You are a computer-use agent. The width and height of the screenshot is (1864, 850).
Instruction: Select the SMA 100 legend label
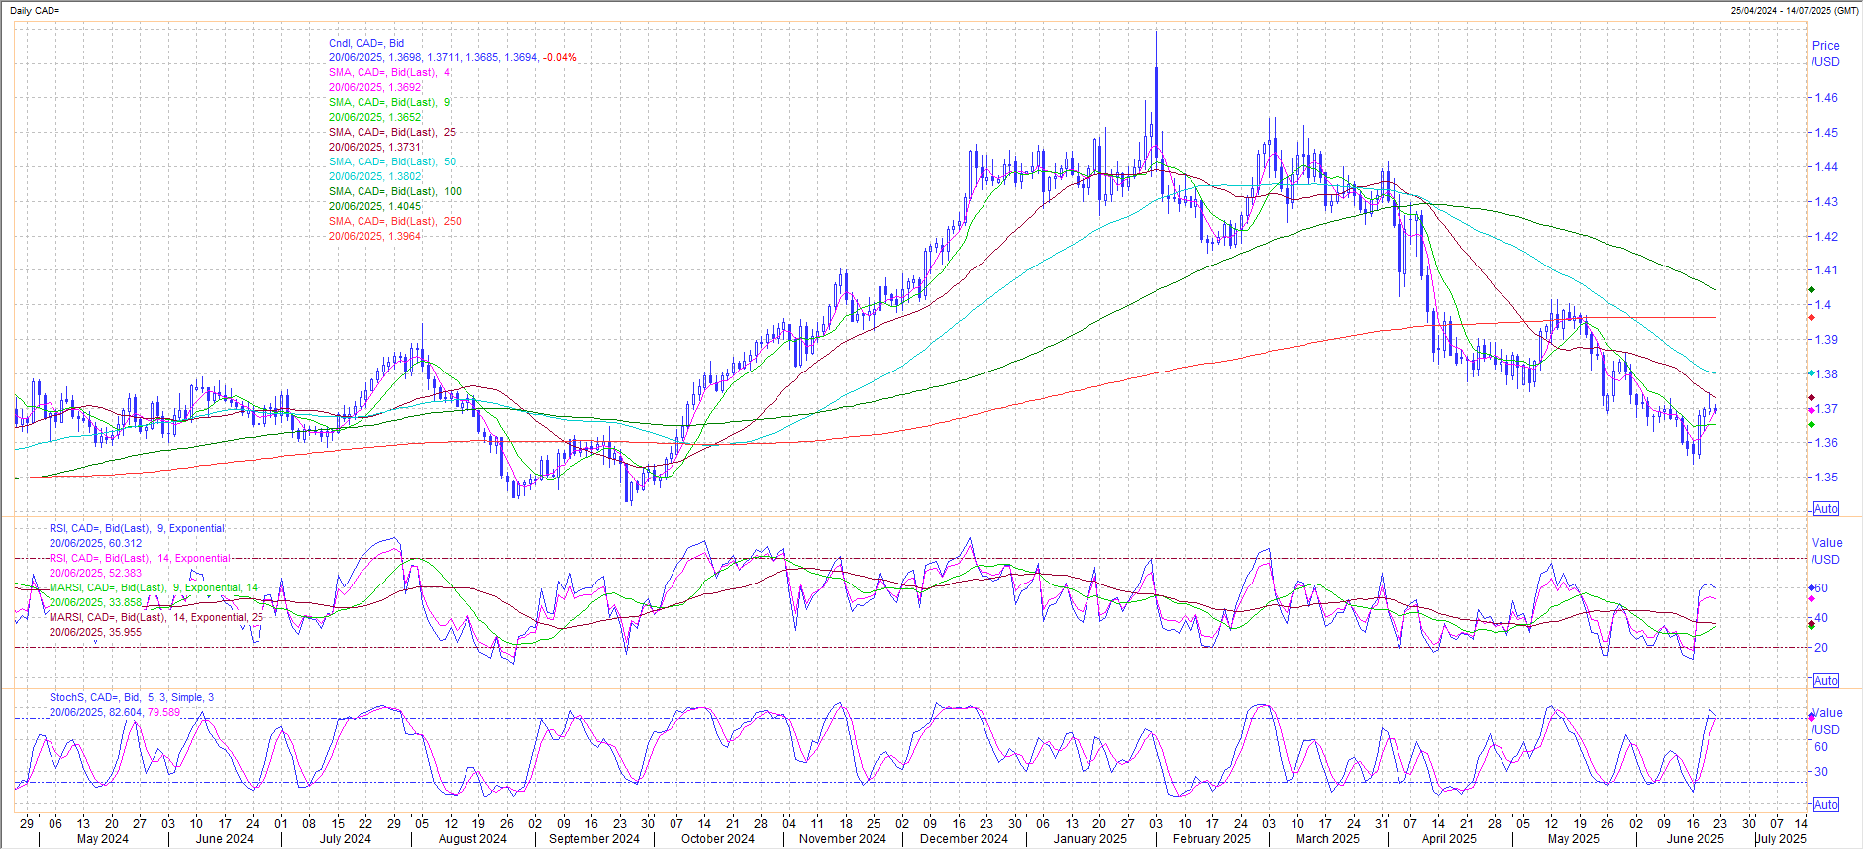pyautogui.click(x=395, y=191)
